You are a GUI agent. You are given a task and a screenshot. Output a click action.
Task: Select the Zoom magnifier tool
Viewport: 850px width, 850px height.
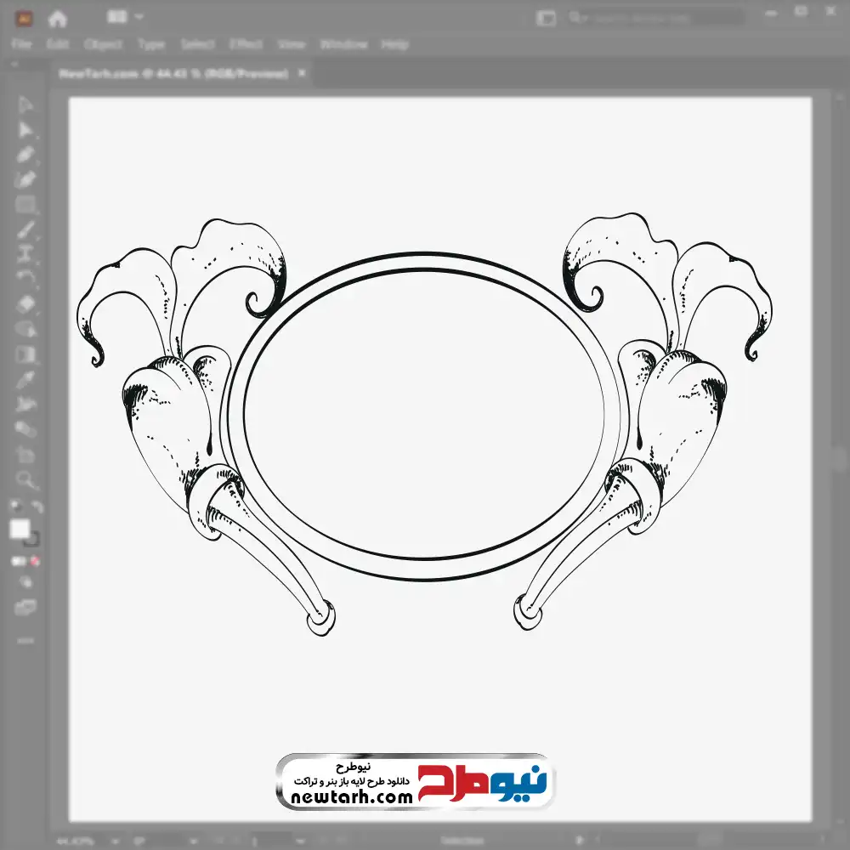point(25,480)
